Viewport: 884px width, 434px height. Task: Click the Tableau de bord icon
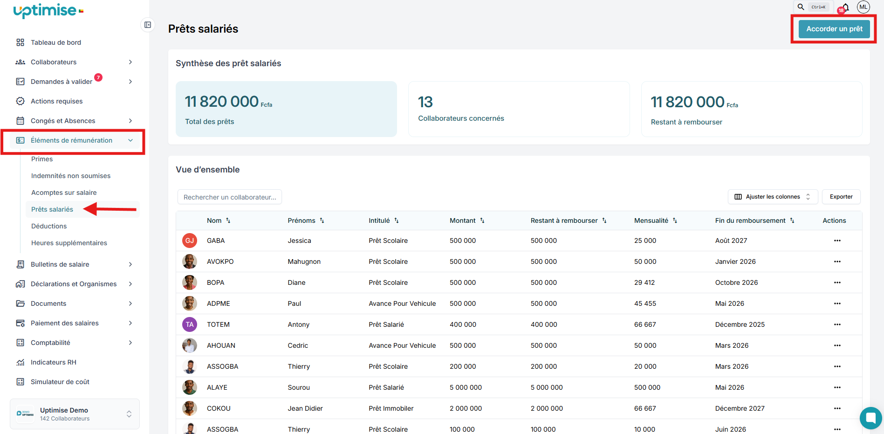(21, 42)
